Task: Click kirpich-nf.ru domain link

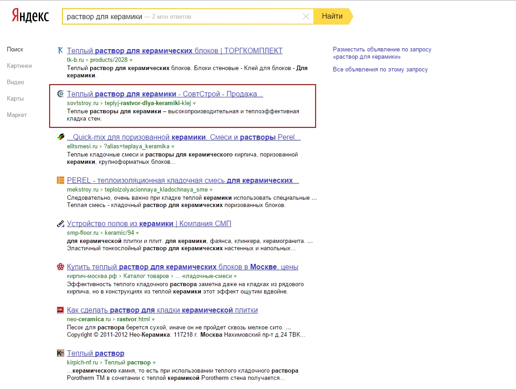Action: tap(82, 362)
